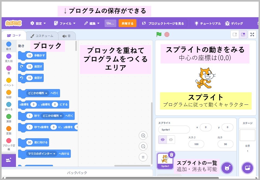The width and height of the screenshot is (260, 180).
Task: Expand the ファイル file menu
Action: [64, 23]
